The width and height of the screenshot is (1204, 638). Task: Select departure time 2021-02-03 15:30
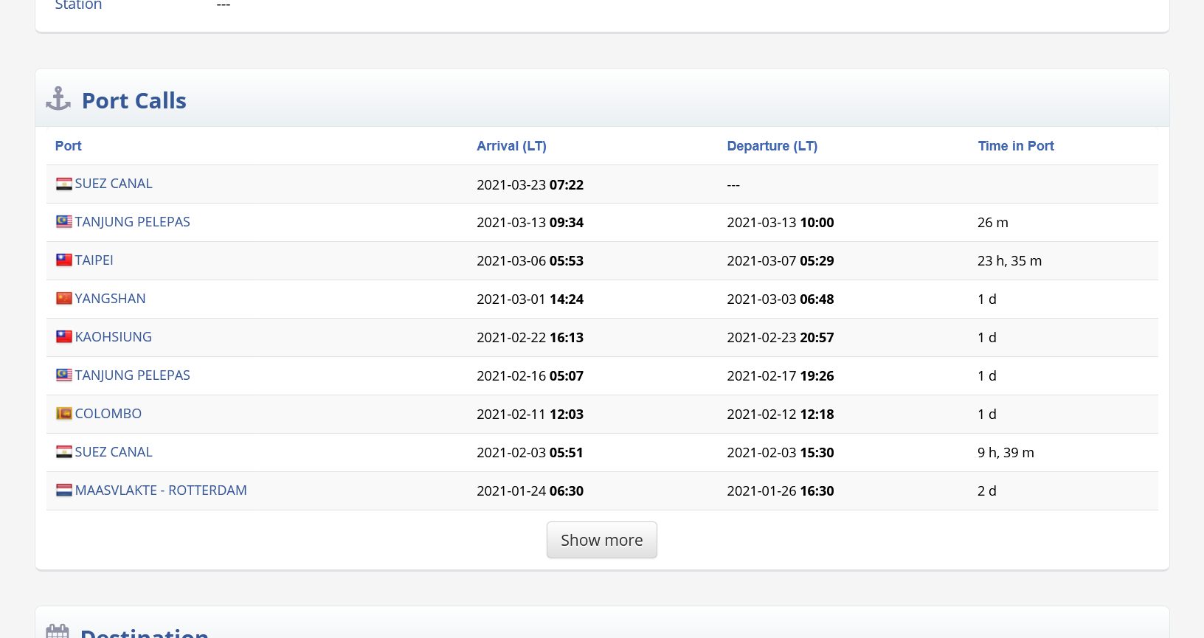point(781,453)
